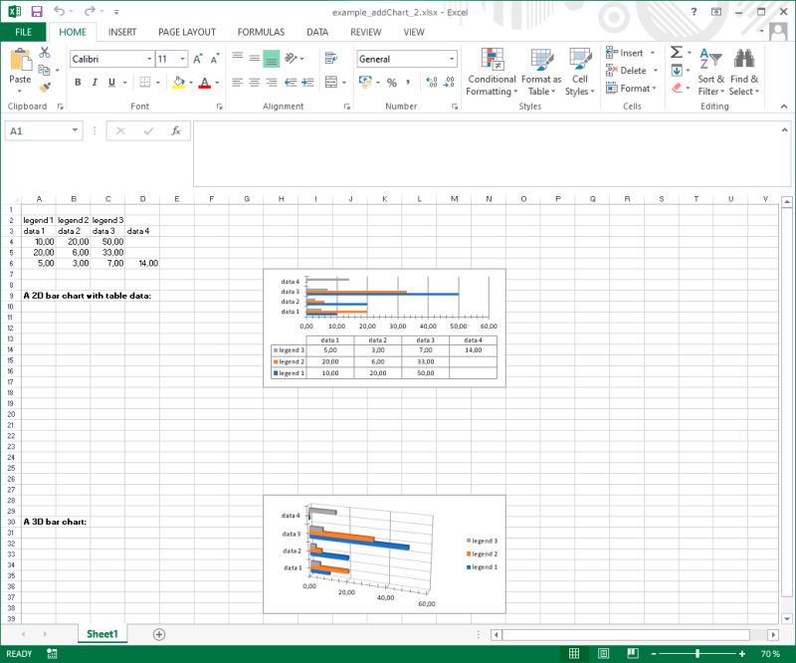Open Format as Table gallery
The height and width of the screenshot is (663, 796).
(x=541, y=72)
